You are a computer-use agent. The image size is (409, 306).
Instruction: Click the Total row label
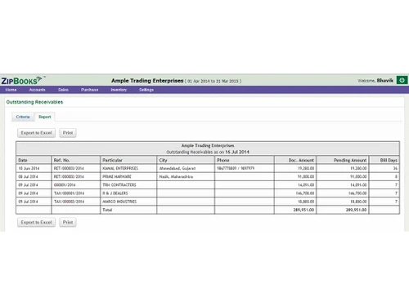click(107, 210)
